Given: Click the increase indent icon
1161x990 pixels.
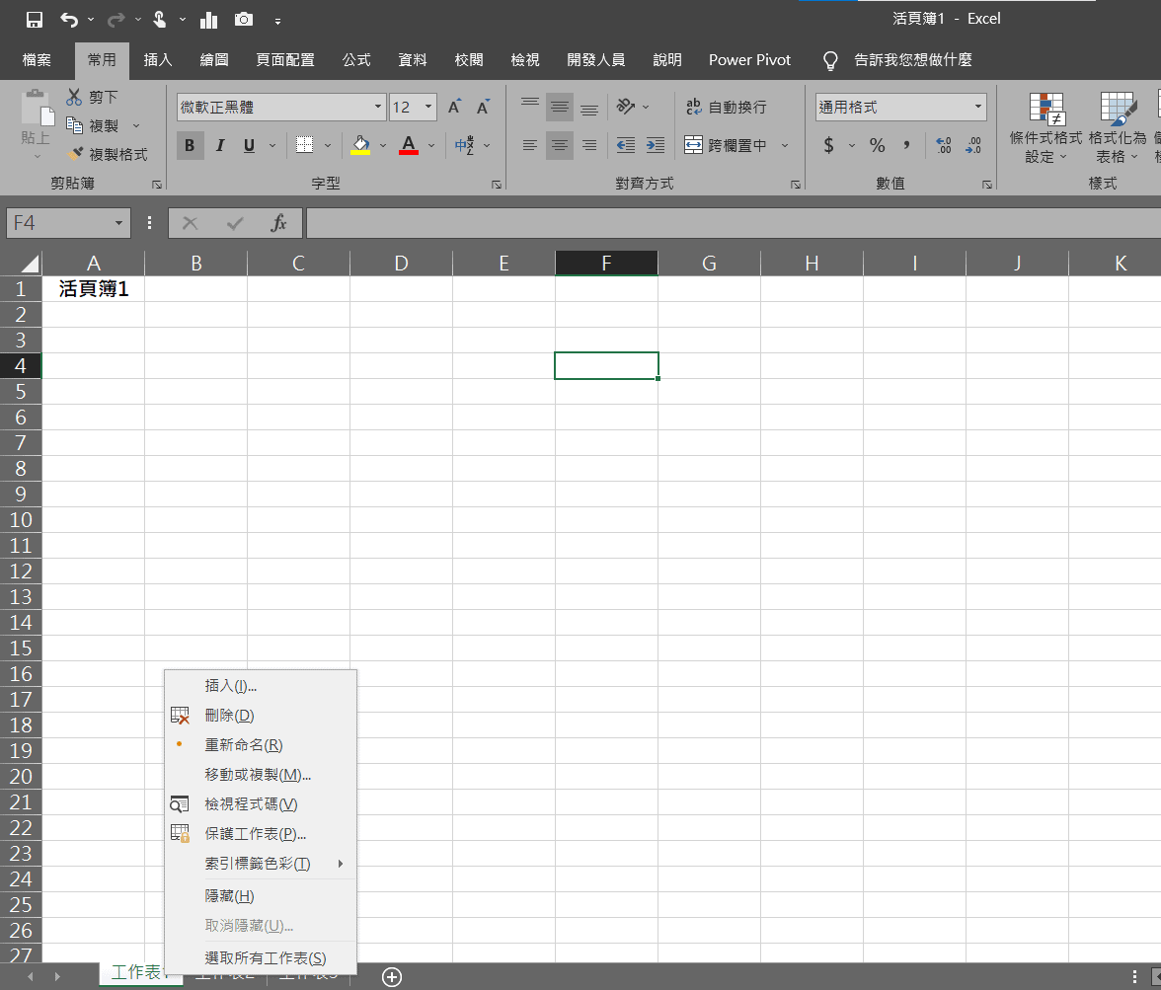Looking at the screenshot, I should 656,145.
